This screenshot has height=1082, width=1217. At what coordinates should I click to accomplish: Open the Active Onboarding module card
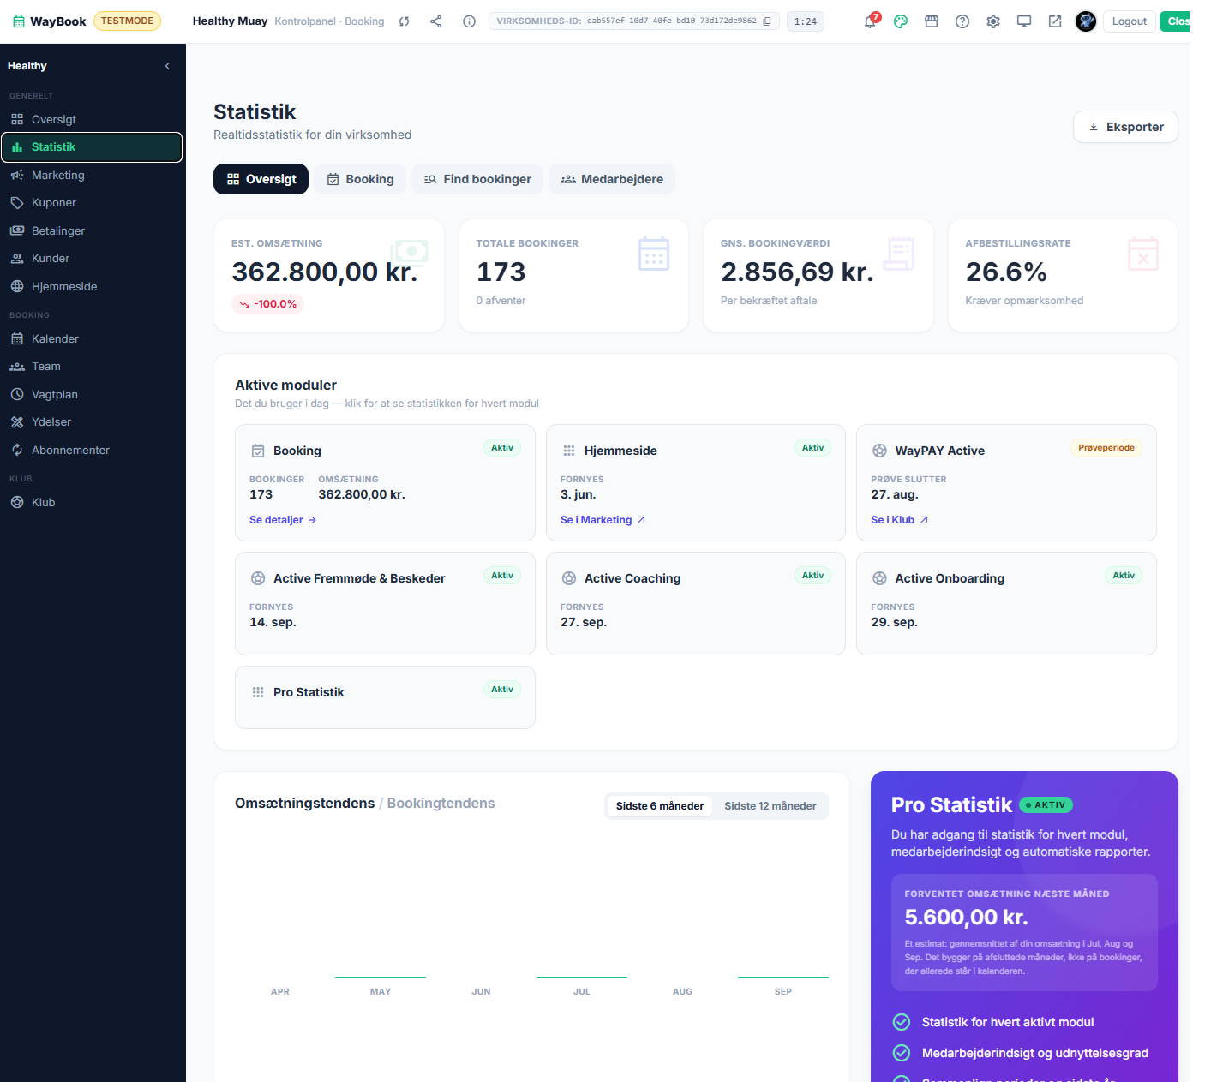point(1006,603)
